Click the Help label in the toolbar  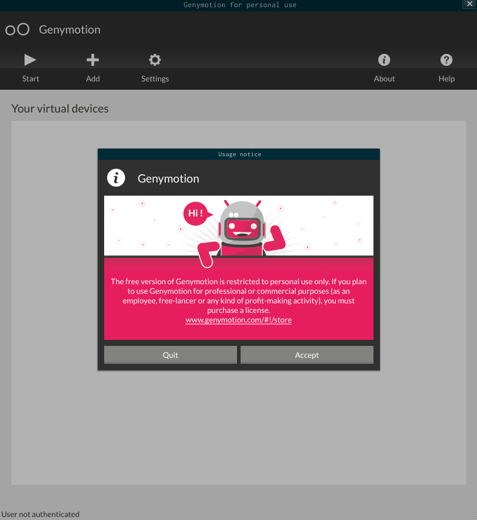point(446,78)
